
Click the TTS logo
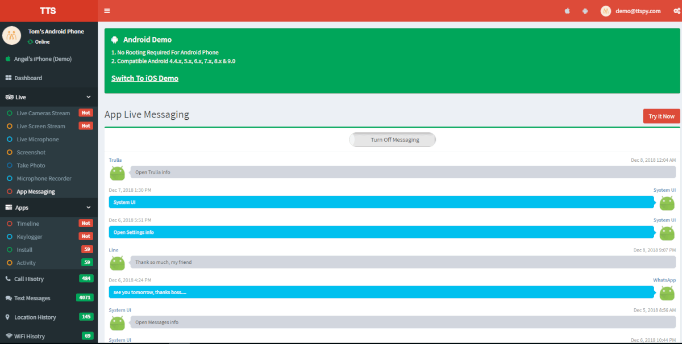point(48,11)
